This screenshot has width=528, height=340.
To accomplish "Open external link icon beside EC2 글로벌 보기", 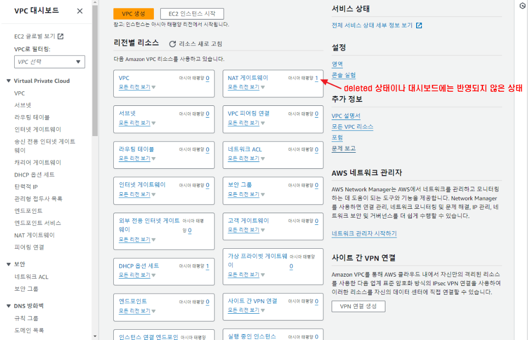I will 61,36.
